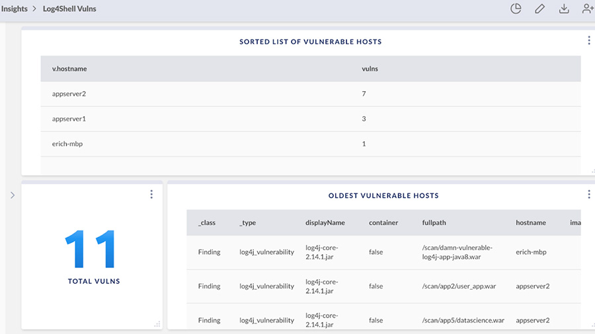595x334 pixels.
Task: Click the download dashboard icon
Action: coord(564,9)
